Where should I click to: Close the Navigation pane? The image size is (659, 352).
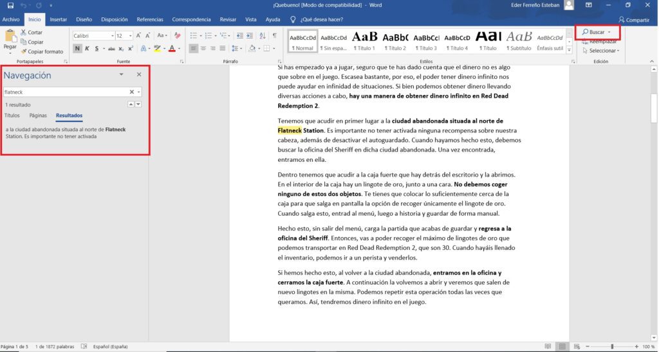[x=139, y=75]
